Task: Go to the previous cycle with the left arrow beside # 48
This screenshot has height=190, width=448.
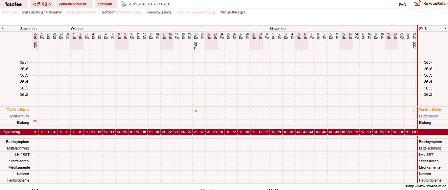Action: tap(34, 4)
